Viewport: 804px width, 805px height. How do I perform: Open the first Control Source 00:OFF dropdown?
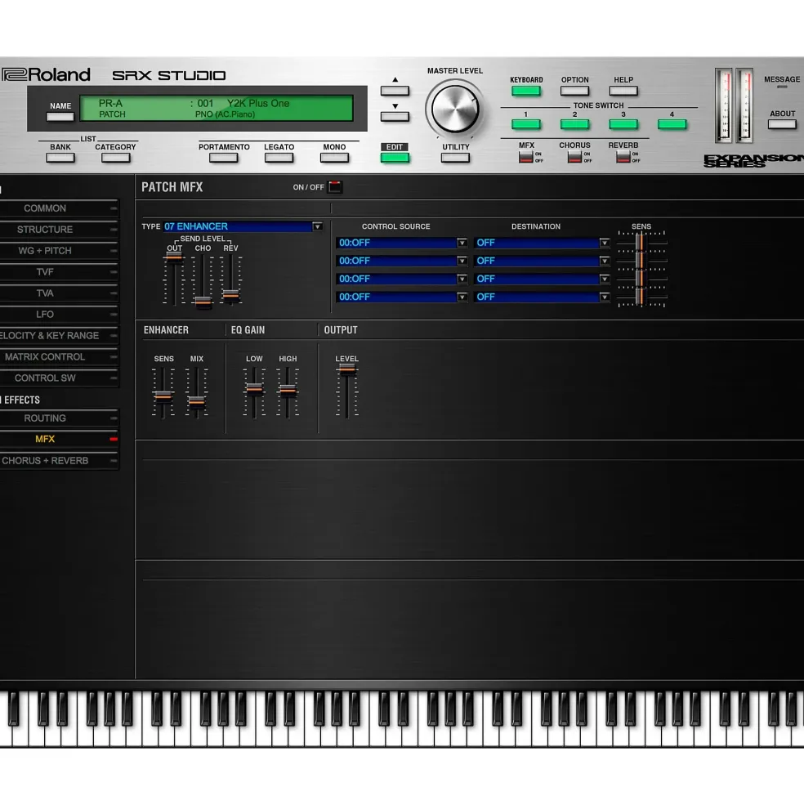pyautogui.click(x=401, y=243)
